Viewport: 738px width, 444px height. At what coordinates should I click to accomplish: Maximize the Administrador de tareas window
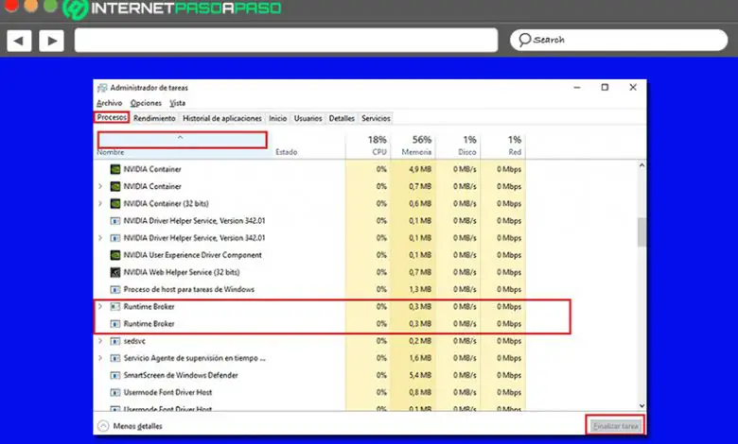pyautogui.click(x=605, y=88)
